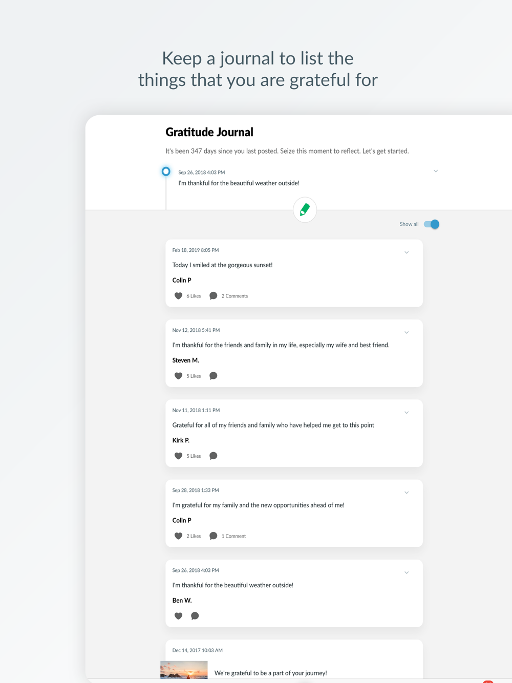Open the 2 Comments link
The image size is (512, 683).
pos(234,296)
